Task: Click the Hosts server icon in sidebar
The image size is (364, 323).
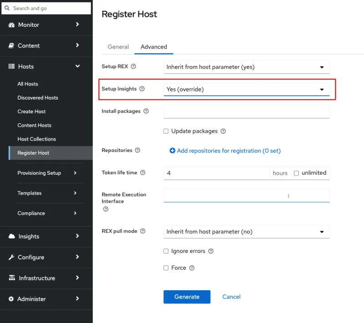Action: click(11, 66)
